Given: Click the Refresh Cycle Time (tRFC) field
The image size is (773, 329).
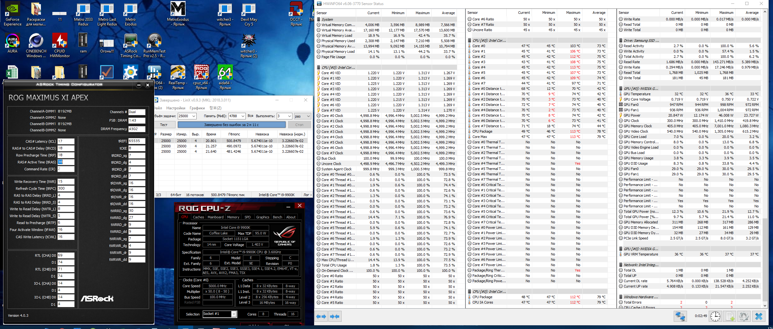Looking at the screenshot, I should (x=66, y=189).
